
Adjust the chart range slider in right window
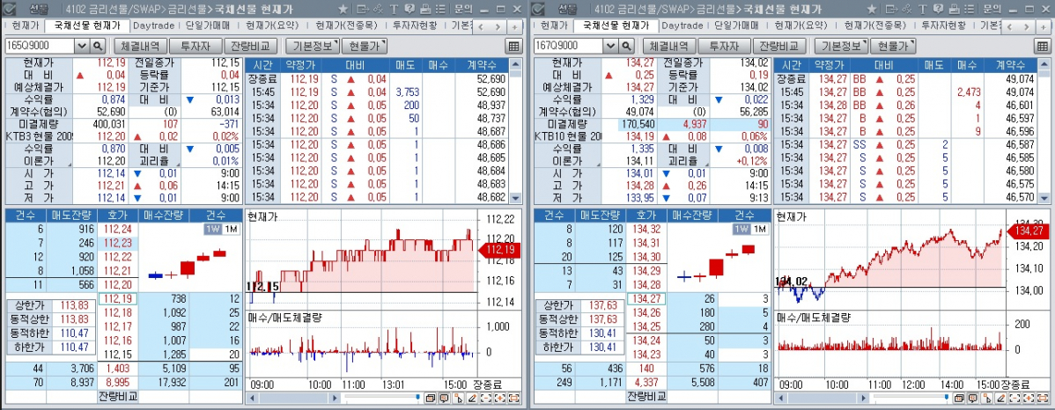coord(946,397)
